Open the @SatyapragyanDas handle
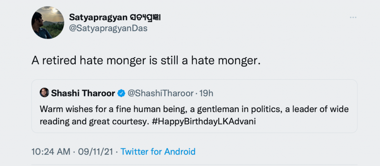The height and width of the screenshot is (166, 380). click(108, 29)
